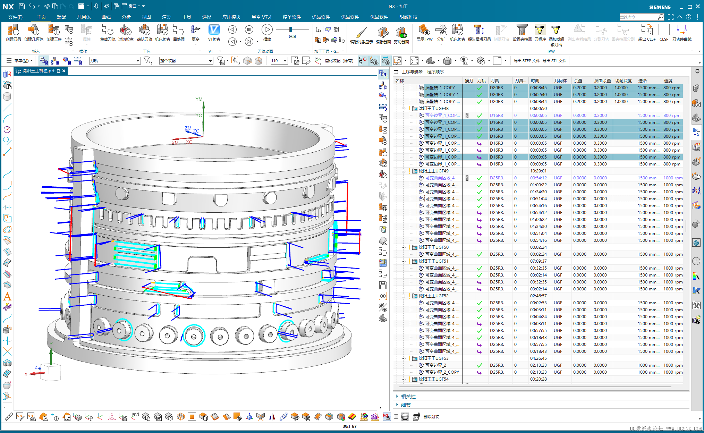Open 确认刀轨 (Verify Tool Path)

tap(144, 33)
